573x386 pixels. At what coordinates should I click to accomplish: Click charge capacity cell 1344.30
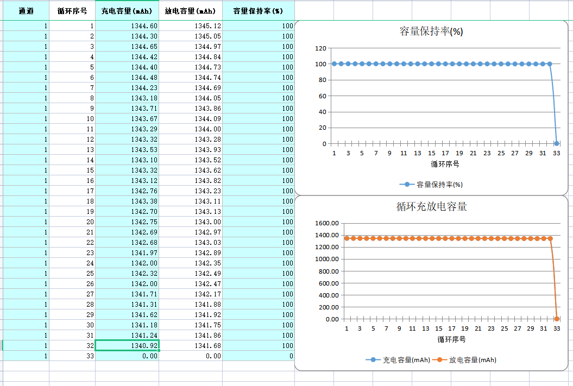pos(127,36)
